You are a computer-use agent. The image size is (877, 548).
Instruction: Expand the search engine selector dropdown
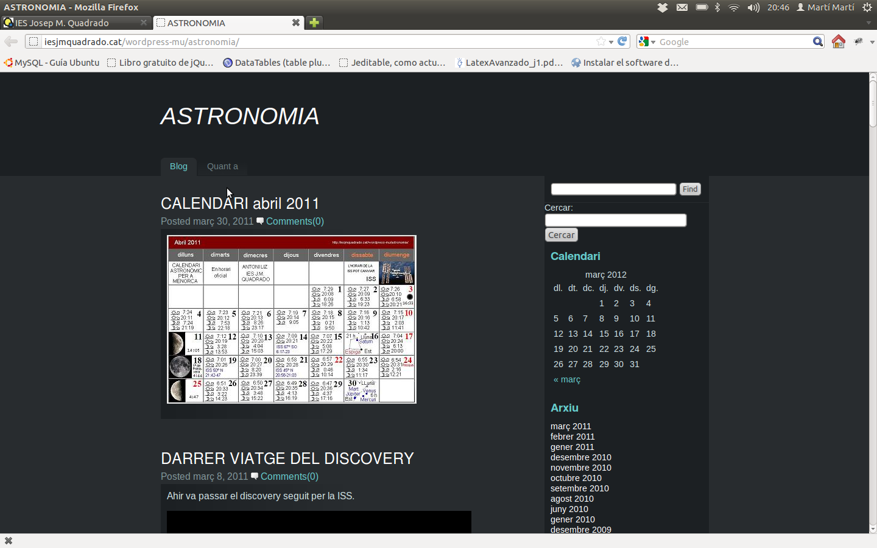[647, 41]
